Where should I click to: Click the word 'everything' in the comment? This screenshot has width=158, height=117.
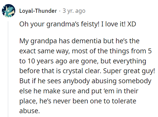(x=129, y=61)
